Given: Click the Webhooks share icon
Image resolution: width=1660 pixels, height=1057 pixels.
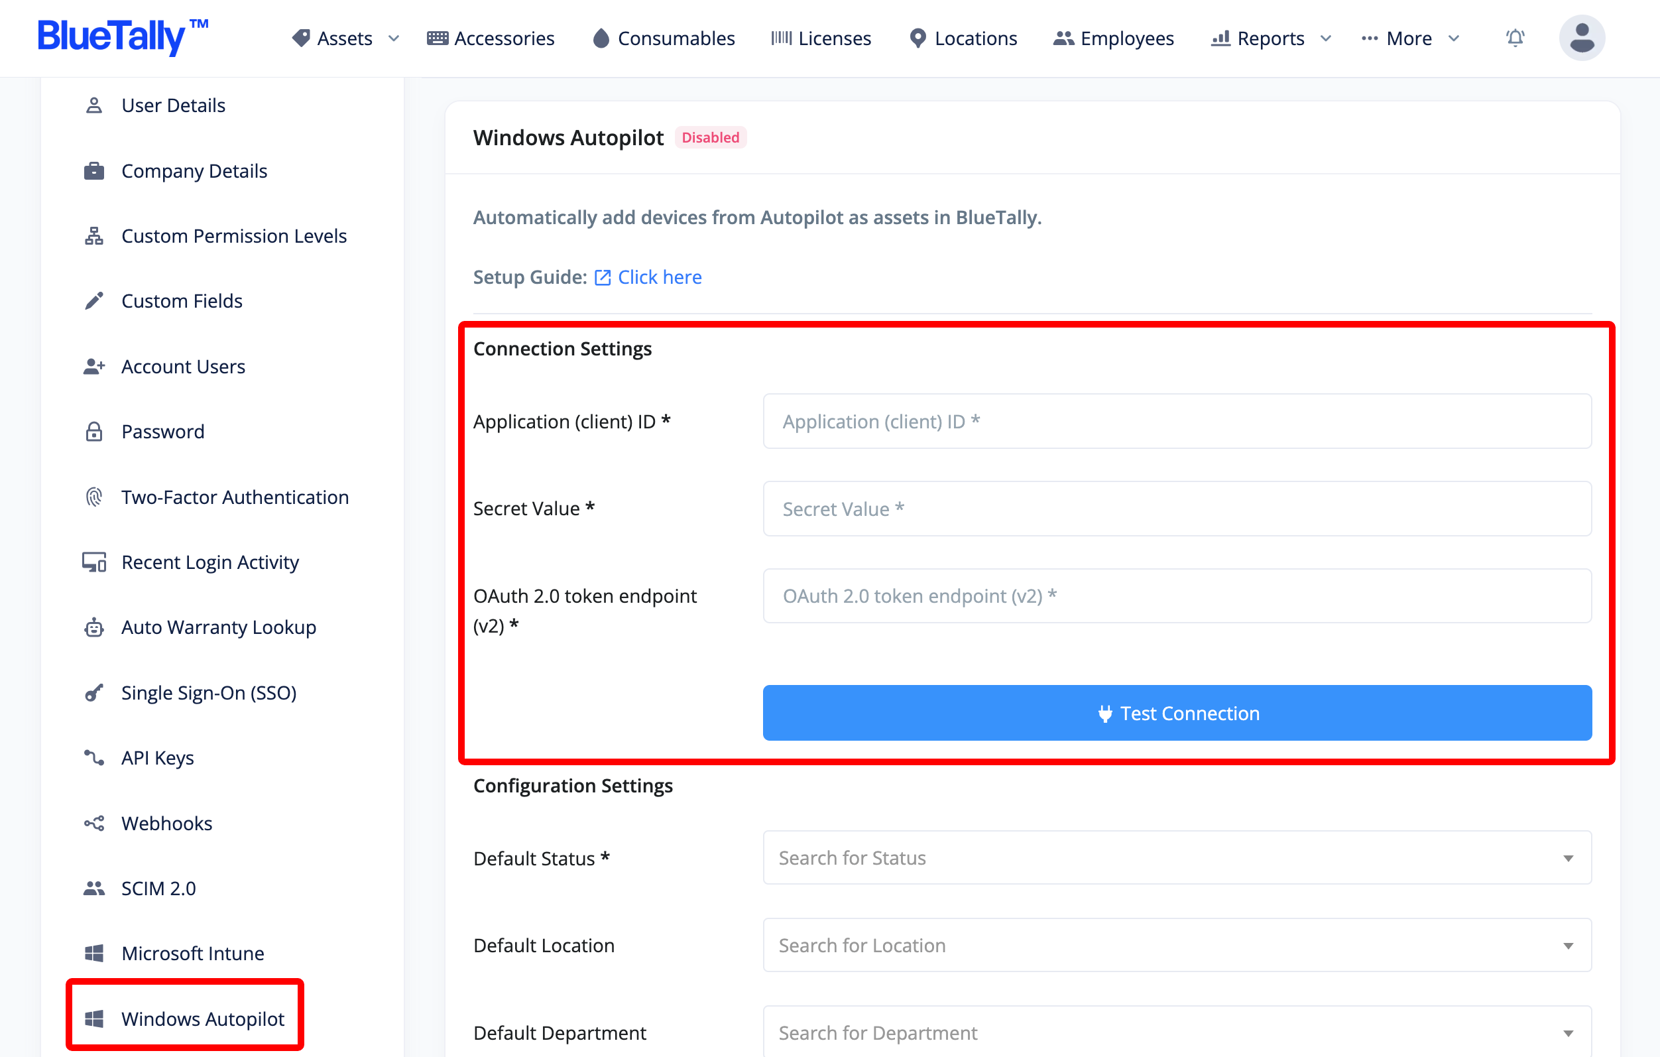Looking at the screenshot, I should coord(93,824).
